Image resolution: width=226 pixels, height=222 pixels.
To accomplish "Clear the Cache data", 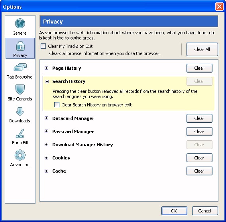I will coord(199,171).
